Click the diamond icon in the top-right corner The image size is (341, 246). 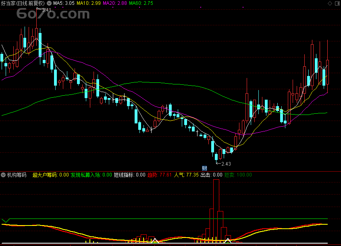click(330, 3)
